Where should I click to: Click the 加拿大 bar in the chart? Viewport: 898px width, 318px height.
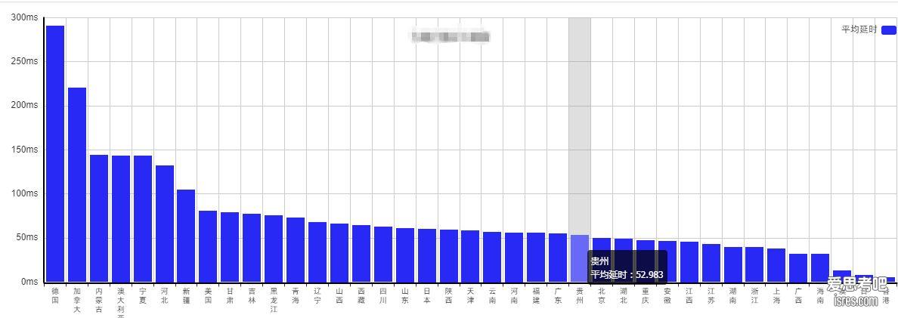(x=77, y=185)
